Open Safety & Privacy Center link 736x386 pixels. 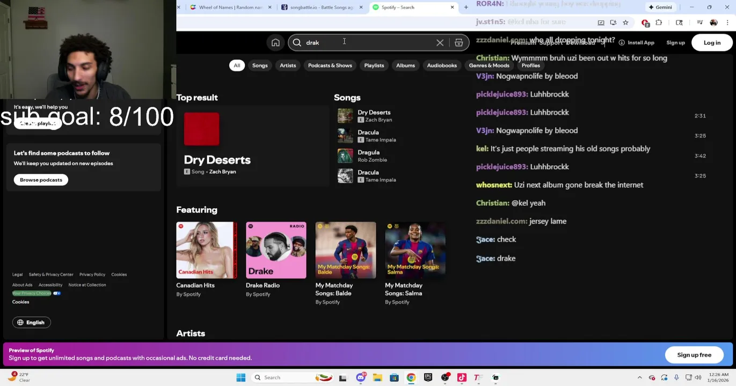[x=51, y=274]
